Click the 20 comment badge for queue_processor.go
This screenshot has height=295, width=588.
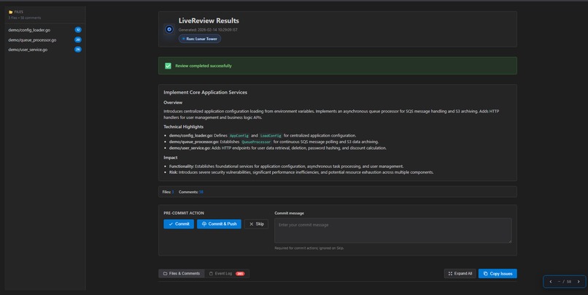78,39
